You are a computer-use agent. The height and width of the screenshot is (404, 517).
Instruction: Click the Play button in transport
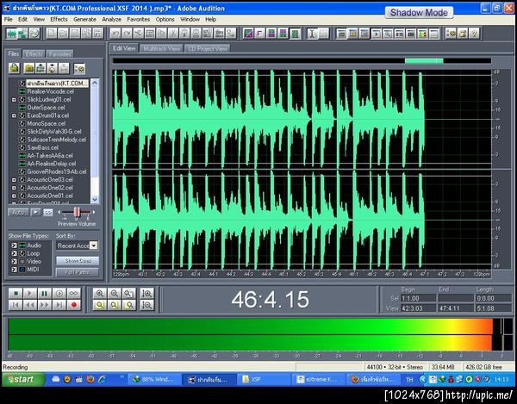pyautogui.click(x=30, y=294)
